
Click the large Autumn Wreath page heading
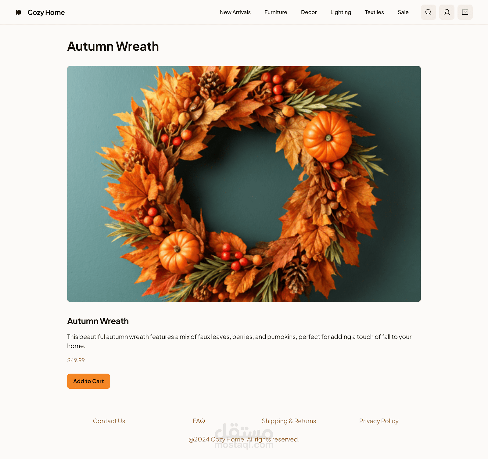[113, 46]
